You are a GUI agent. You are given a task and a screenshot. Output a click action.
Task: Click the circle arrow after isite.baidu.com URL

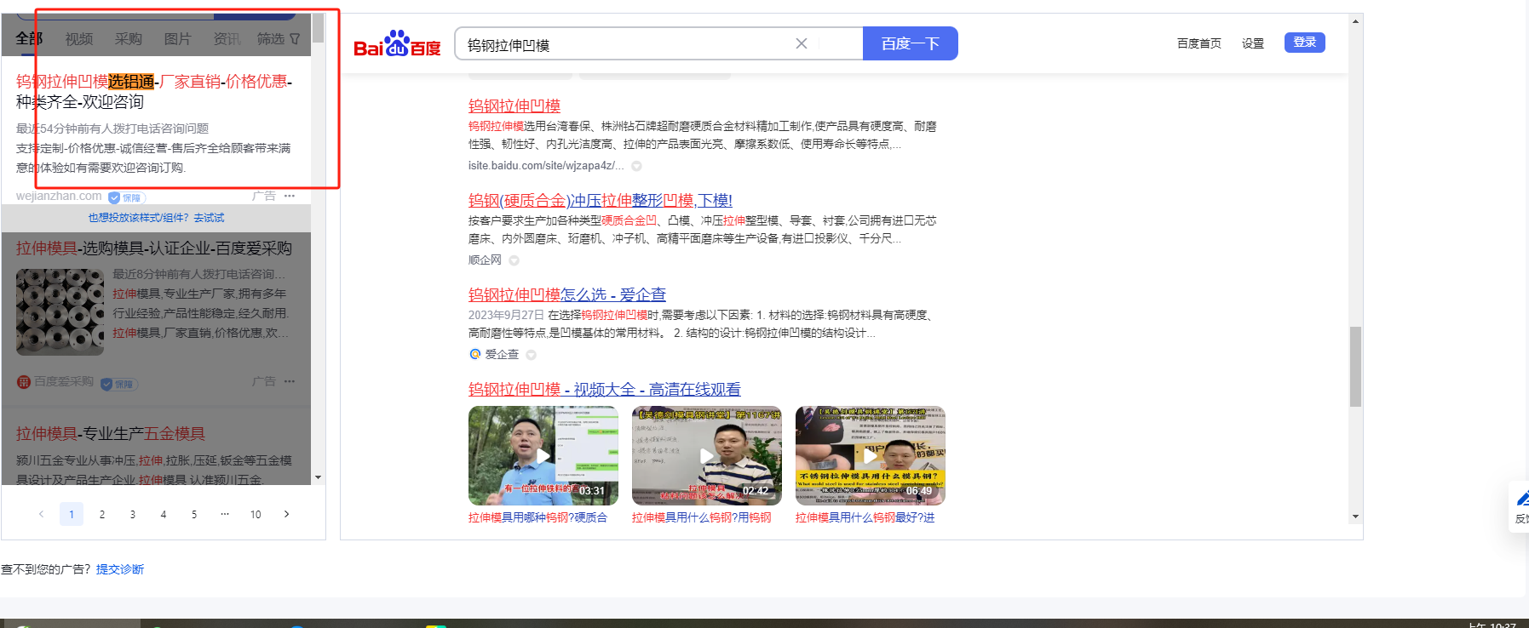636,166
